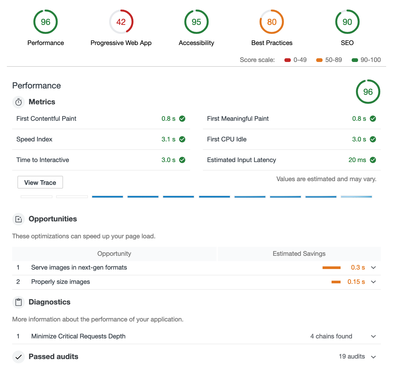Click the last filmstrip screenshot thumbnail
This screenshot has height=376, width=393.
point(356,197)
